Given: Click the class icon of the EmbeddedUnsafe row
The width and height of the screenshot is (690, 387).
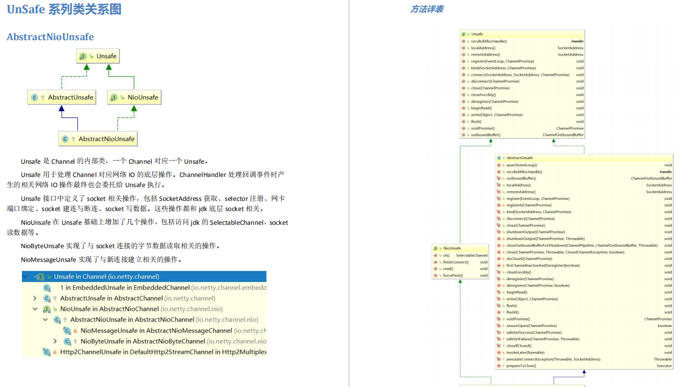Looking at the screenshot, I should click(x=47, y=288).
